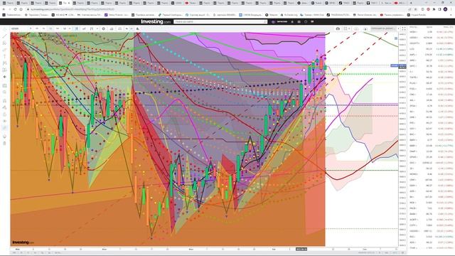The width and height of the screenshot is (455, 256).
Task: Click the highlighted date label on time axis
Action: tap(301, 249)
